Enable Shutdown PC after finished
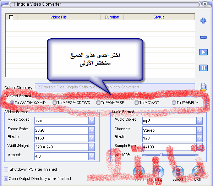The height and width of the screenshot is (186, 213). pyautogui.click(x=6, y=169)
